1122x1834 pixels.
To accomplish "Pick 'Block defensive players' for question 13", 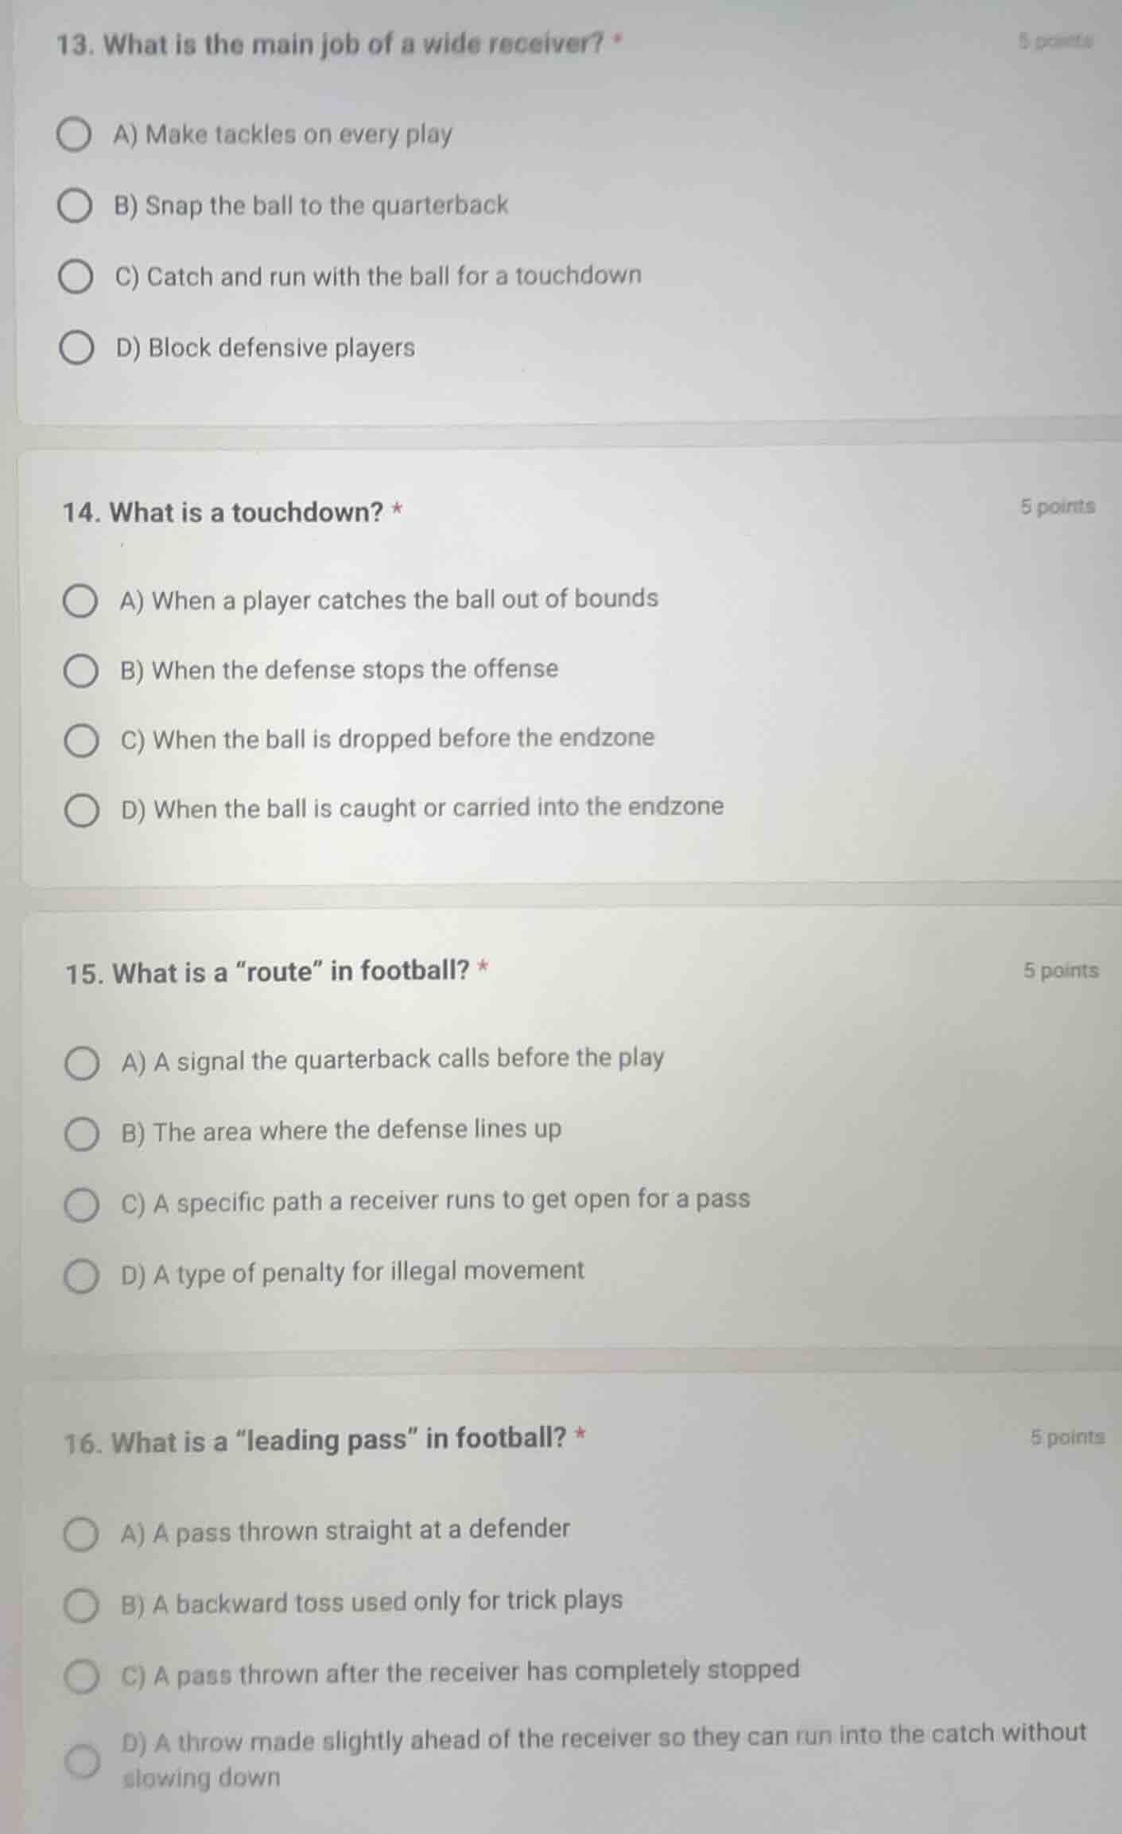I will tap(76, 346).
